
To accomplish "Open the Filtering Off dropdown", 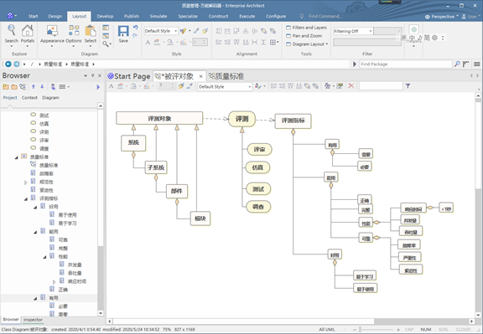I will click(353, 31).
